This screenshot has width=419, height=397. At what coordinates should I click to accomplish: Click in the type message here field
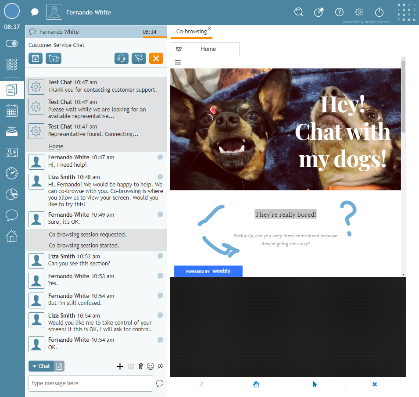(90, 383)
